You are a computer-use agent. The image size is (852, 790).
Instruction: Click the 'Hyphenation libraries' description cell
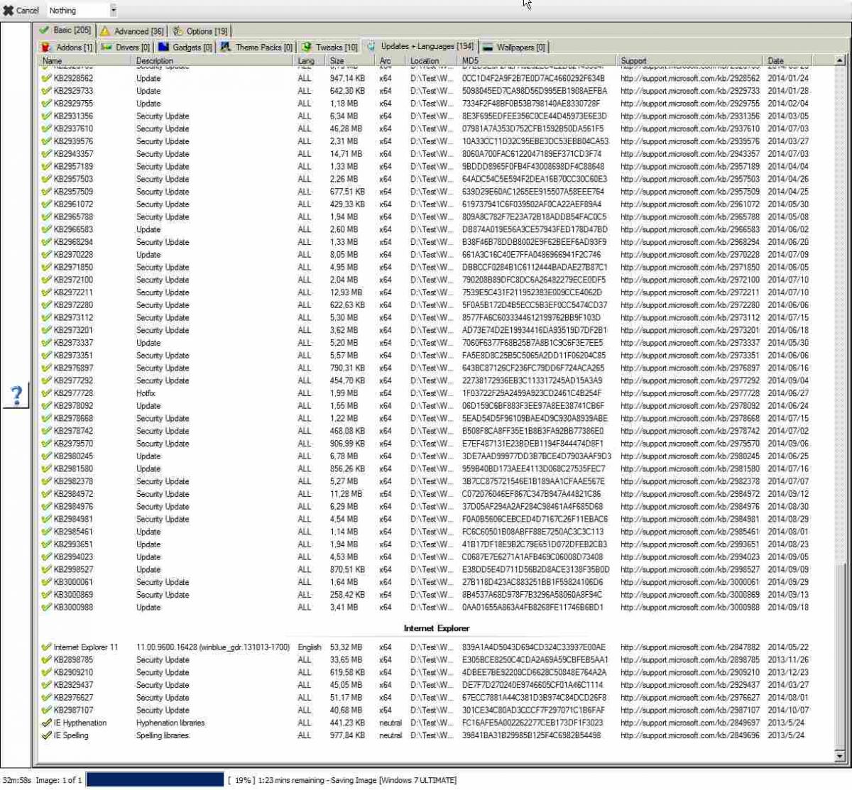point(170,723)
